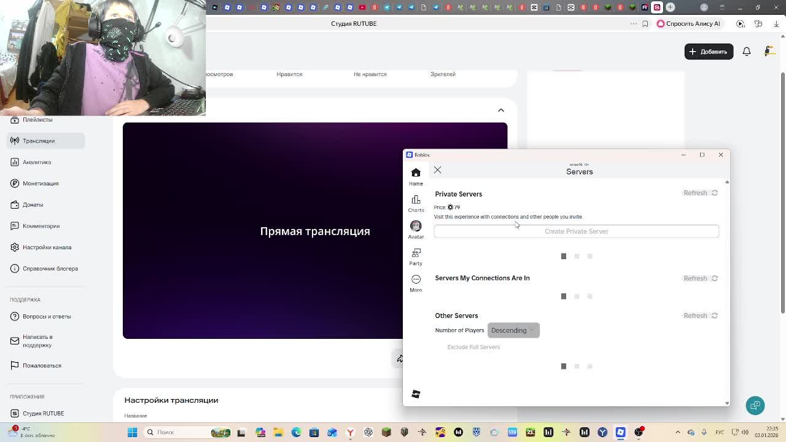Close the Servers panel with X

coord(437,170)
